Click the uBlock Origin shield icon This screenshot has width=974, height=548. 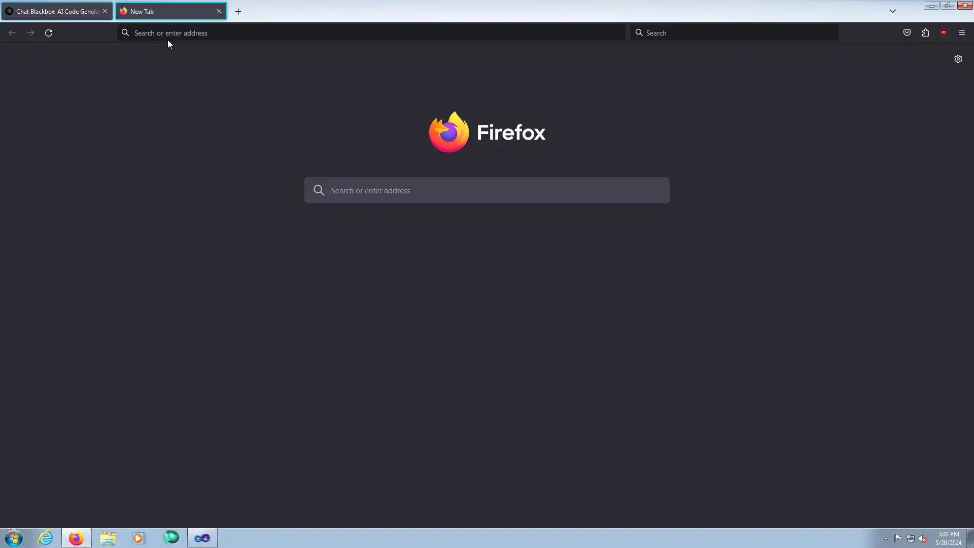click(x=944, y=33)
